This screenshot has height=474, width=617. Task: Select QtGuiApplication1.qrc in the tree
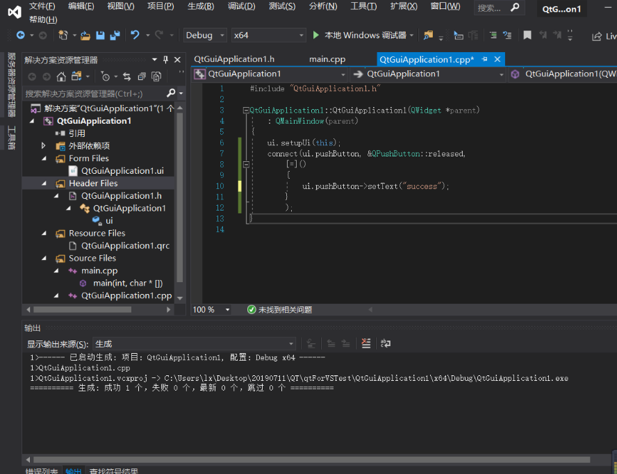tap(125, 246)
